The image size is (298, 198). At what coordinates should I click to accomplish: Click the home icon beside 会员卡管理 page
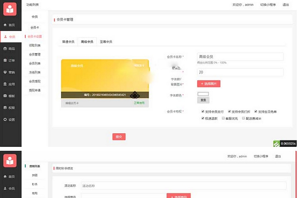[x=5, y=25]
